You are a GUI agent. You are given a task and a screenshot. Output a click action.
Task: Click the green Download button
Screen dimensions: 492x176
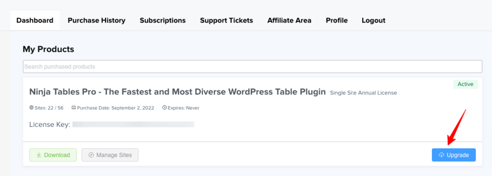click(x=53, y=155)
